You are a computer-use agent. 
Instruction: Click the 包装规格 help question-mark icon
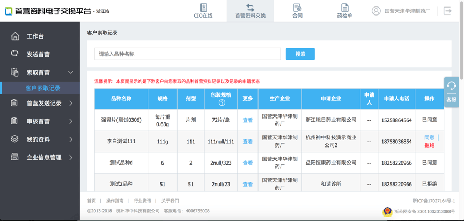(x=222, y=102)
